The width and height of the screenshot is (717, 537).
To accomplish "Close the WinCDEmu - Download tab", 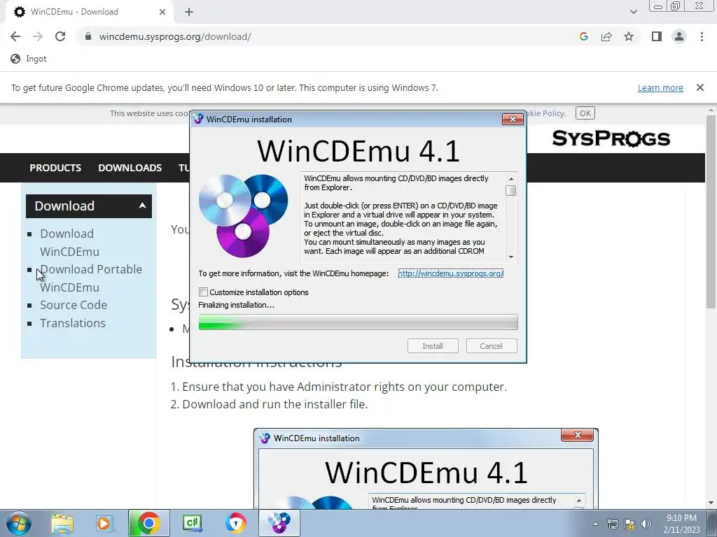I will 162,12.
